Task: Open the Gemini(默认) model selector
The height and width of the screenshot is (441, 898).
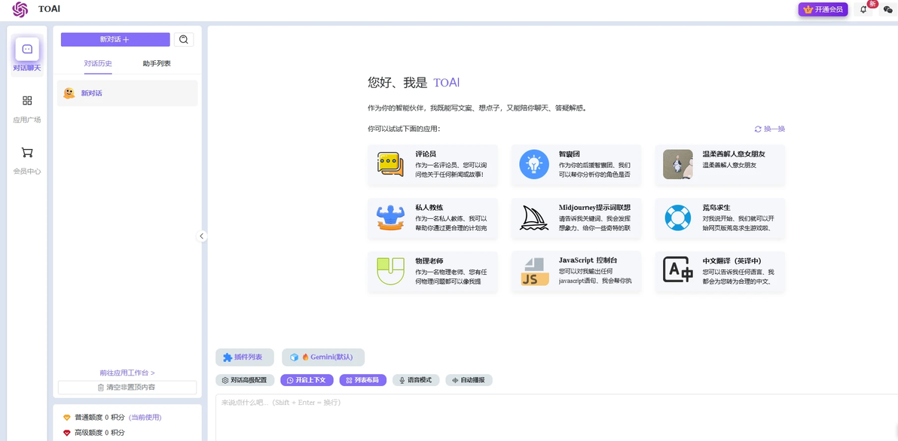Action: [x=323, y=357]
